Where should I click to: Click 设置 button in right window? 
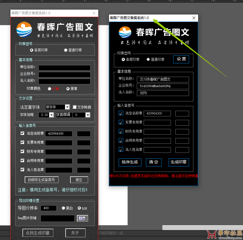click(x=181, y=59)
